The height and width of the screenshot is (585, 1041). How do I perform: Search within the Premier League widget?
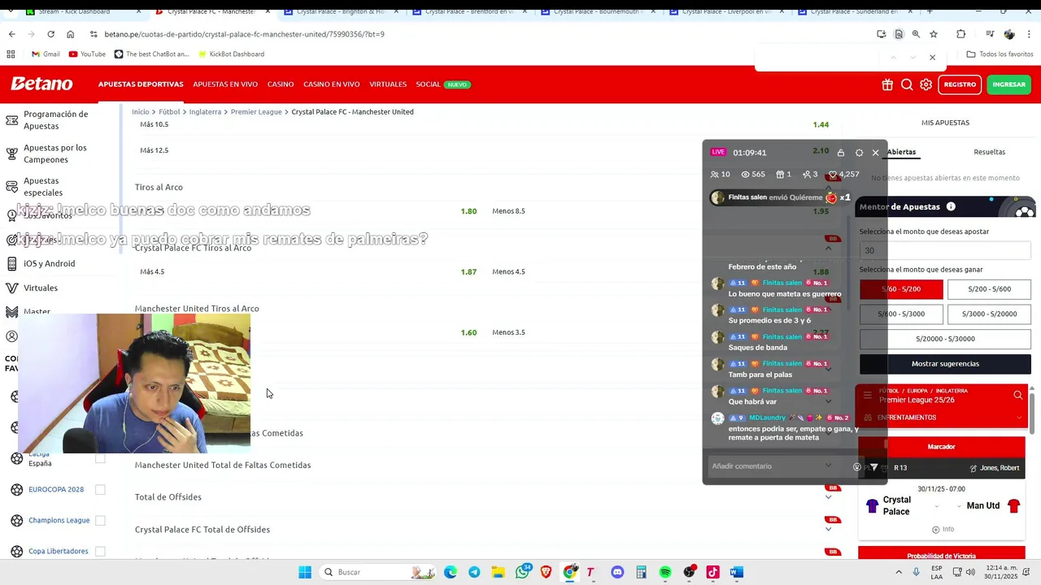click(1018, 396)
